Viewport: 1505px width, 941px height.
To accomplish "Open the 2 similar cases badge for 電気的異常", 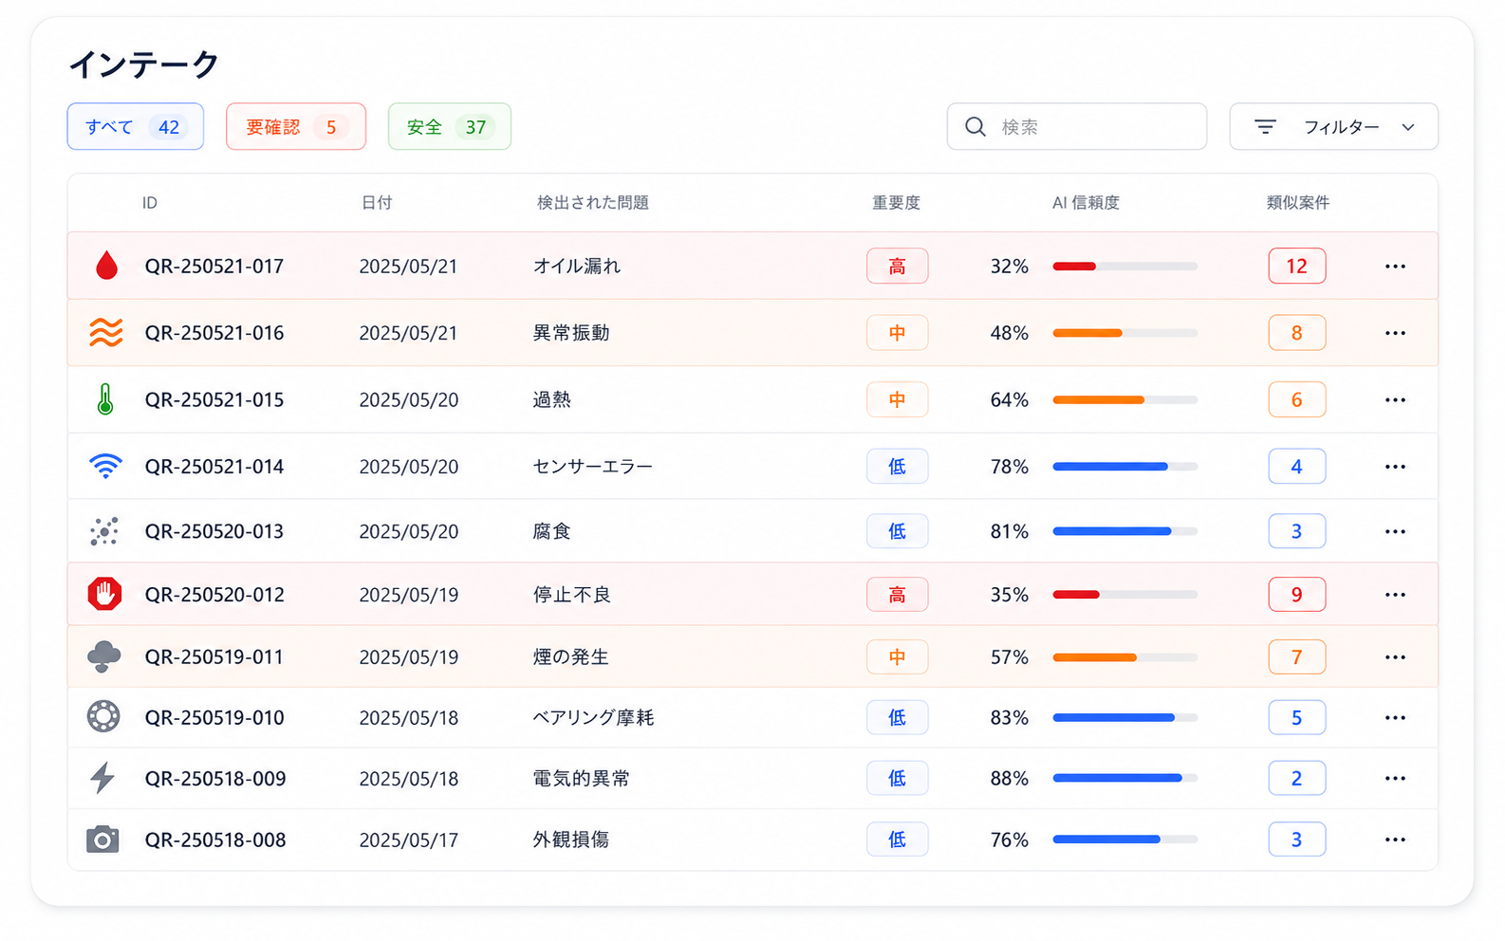I will coord(1297,779).
